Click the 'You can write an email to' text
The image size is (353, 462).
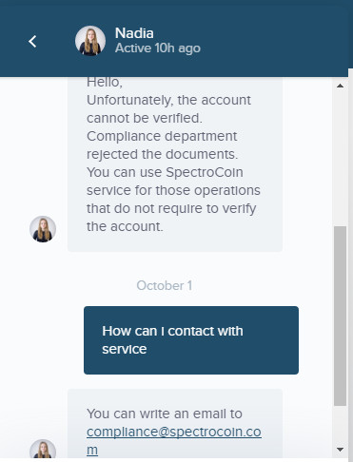[x=165, y=414]
